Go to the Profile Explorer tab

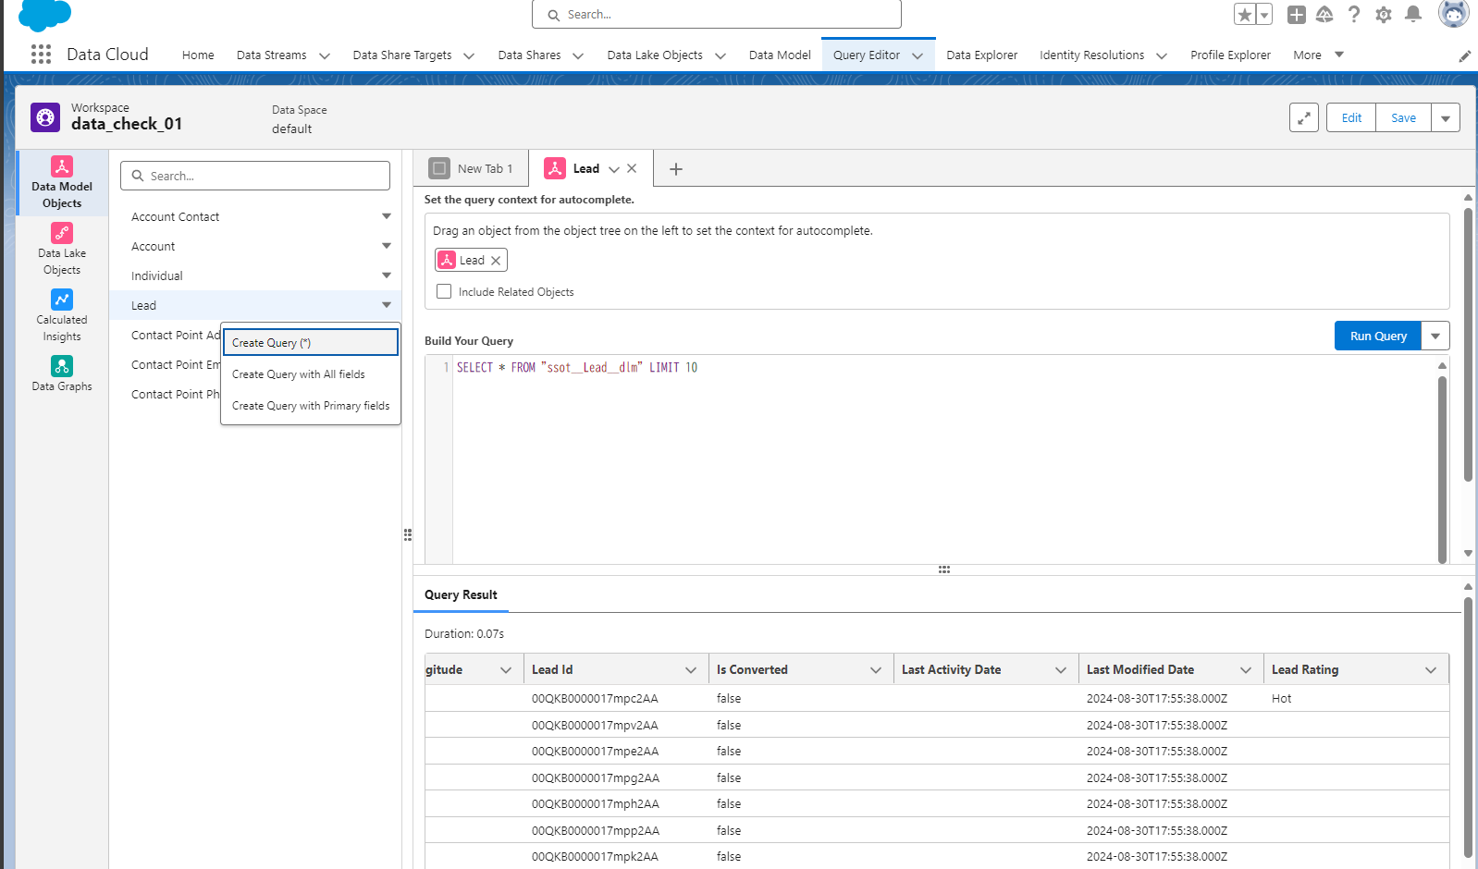click(x=1230, y=55)
